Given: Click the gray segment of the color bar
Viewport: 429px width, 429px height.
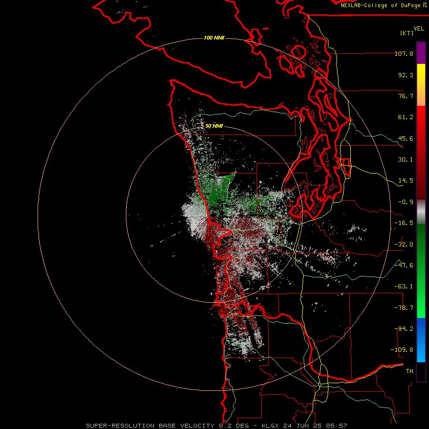Looking at the screenshot, I should [x=421, y=212].
